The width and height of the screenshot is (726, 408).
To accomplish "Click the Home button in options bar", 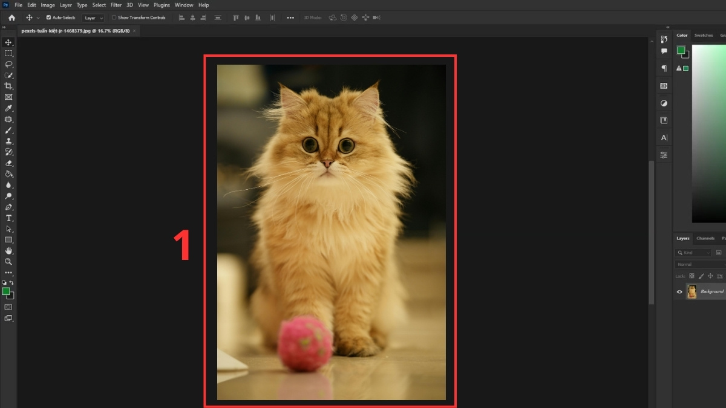I will (x=11, y=18).
